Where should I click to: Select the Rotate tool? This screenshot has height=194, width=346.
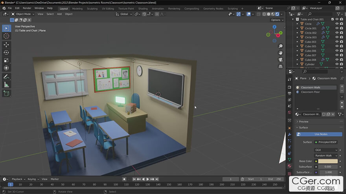(6, 53)
